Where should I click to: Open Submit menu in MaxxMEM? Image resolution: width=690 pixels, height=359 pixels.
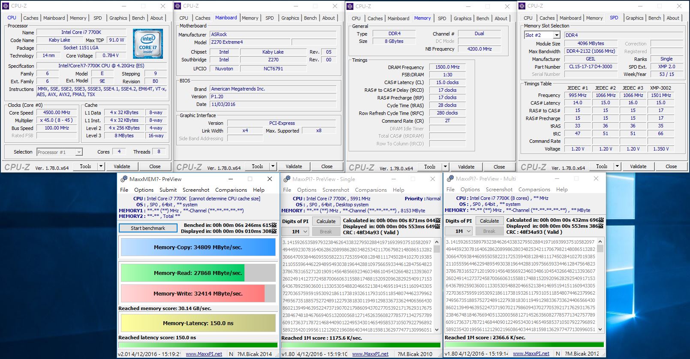[x=168, y=190]
